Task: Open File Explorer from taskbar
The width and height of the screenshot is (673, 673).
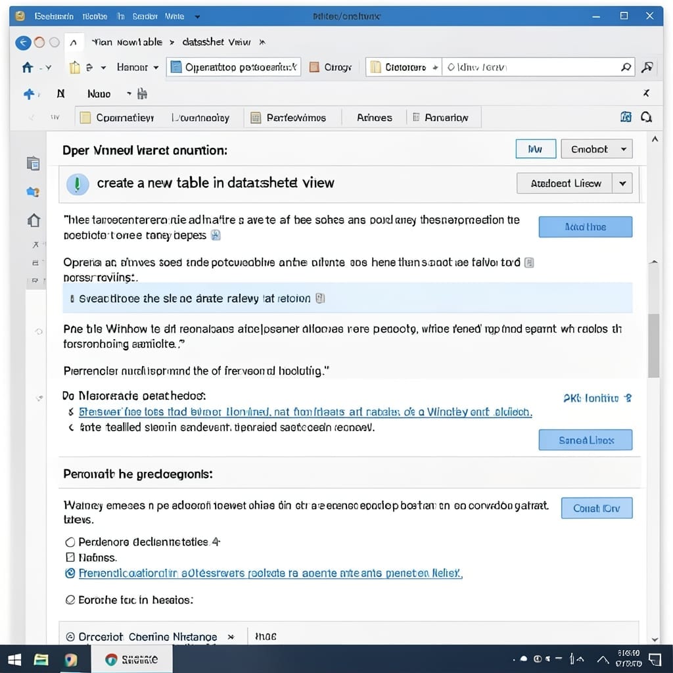Action: pos(41,659)
